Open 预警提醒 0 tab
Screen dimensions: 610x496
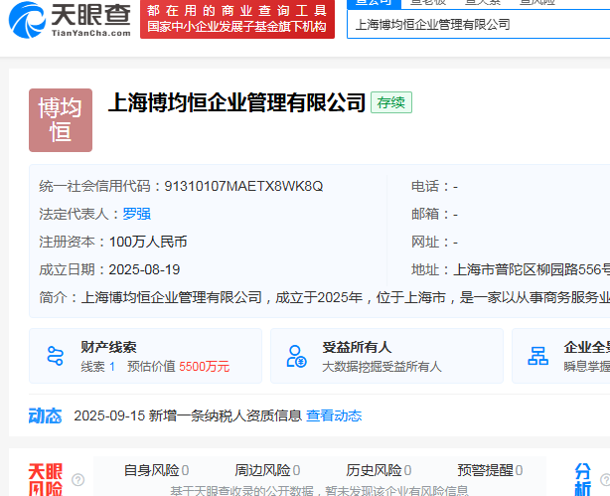coord(490,470)
